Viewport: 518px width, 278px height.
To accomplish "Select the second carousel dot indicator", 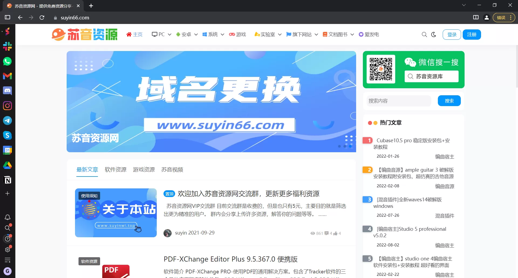I will click(345, 146).
